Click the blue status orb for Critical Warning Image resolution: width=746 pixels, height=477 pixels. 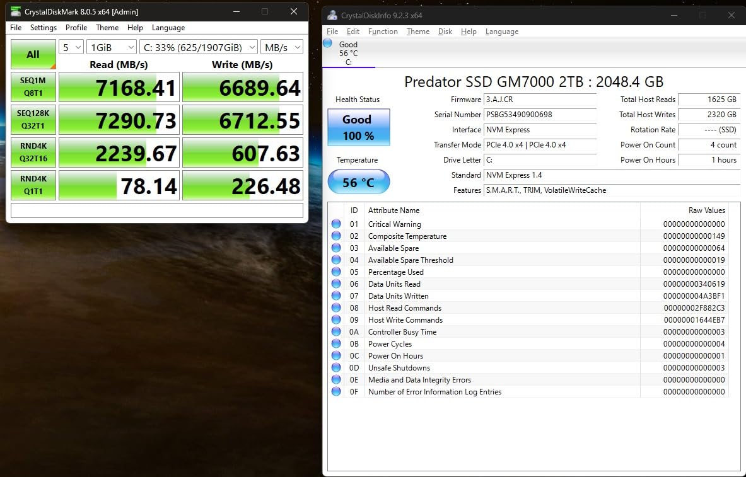[336, 224]
